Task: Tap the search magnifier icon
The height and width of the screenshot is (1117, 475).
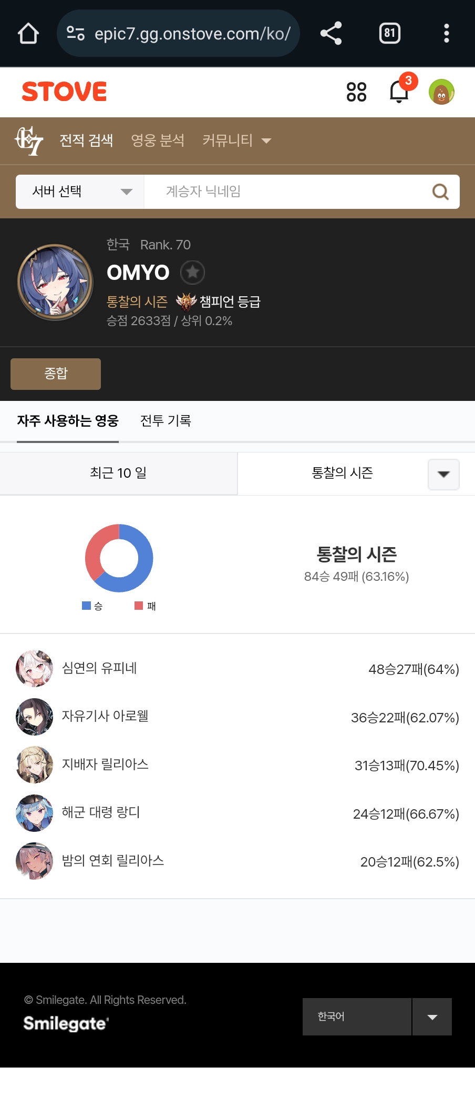Action: (440, 192)
